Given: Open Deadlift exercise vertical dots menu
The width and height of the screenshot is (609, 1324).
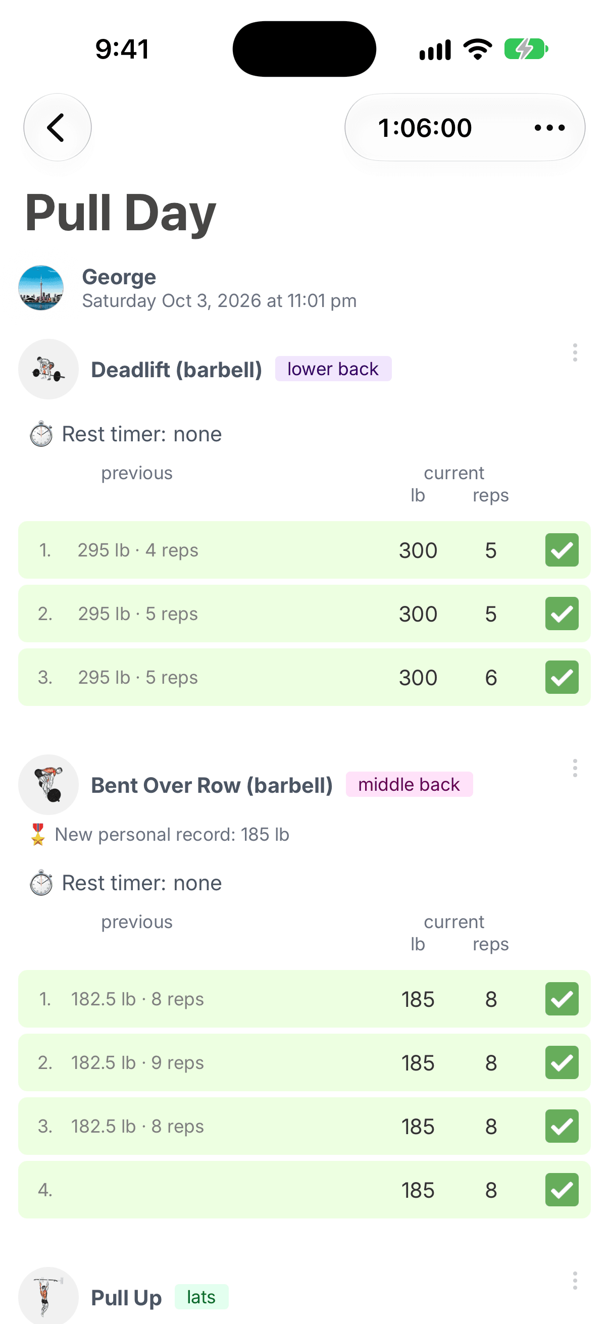Looking at the screenshot, I should [575, 352].
